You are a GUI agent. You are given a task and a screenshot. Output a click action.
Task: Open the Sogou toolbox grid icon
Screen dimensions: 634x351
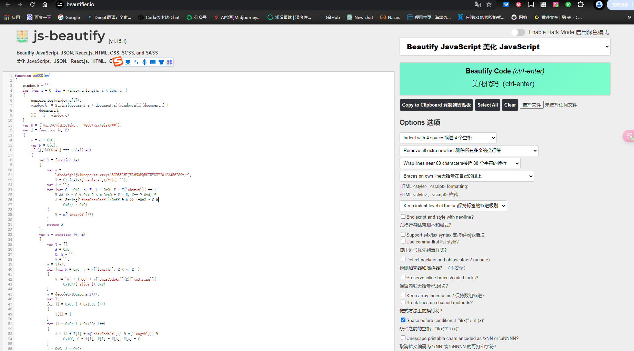[x=169, y=62]
